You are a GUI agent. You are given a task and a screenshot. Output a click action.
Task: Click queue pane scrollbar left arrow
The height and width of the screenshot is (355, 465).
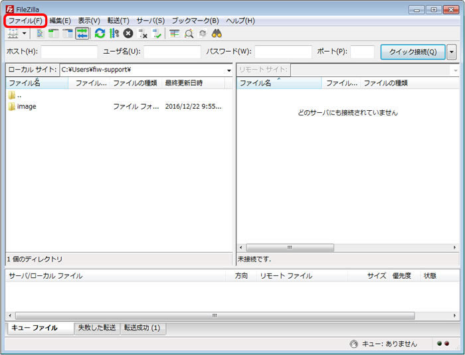click(10, 316)
